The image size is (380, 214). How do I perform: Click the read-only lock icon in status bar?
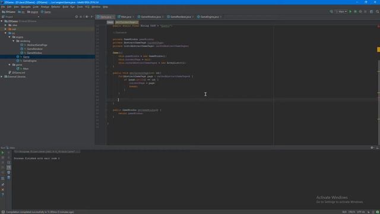click(369, 212)
